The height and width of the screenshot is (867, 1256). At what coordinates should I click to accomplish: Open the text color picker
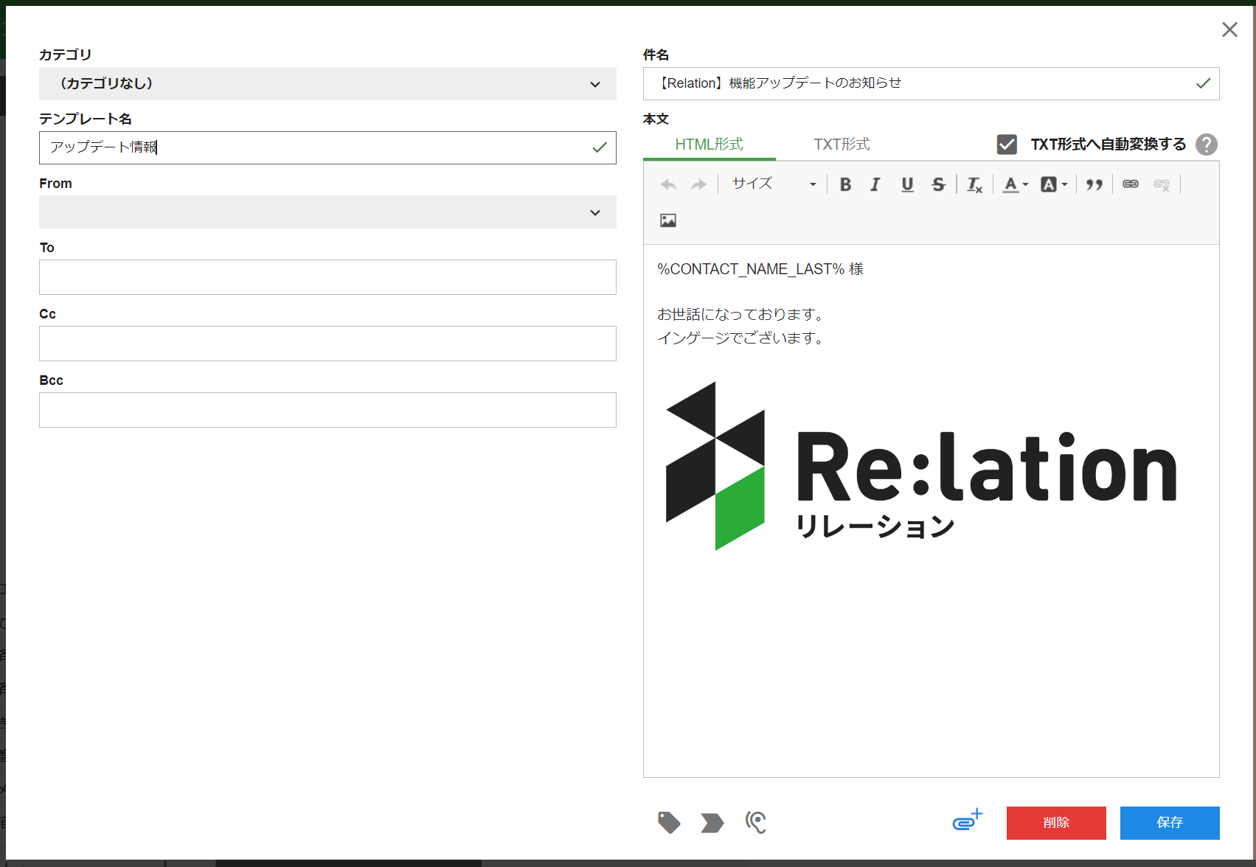pos(1015,184)
